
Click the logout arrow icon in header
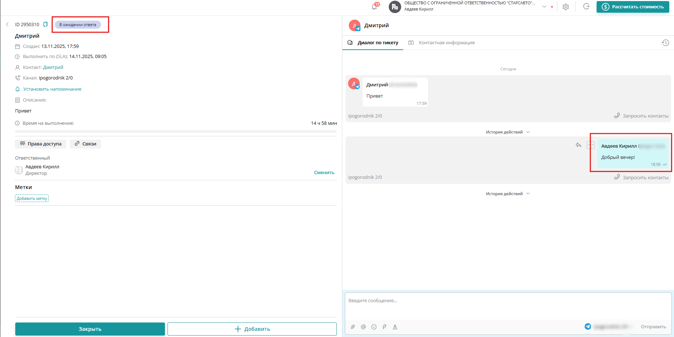(x=586, y=6)
